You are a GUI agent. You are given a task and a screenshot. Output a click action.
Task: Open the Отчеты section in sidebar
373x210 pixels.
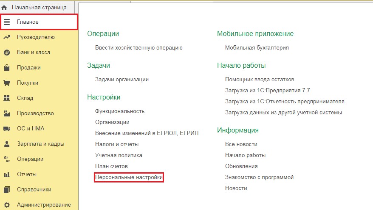click(x=26, y=174)
